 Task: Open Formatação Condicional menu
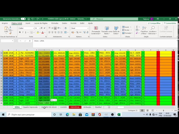pos(96,30)
